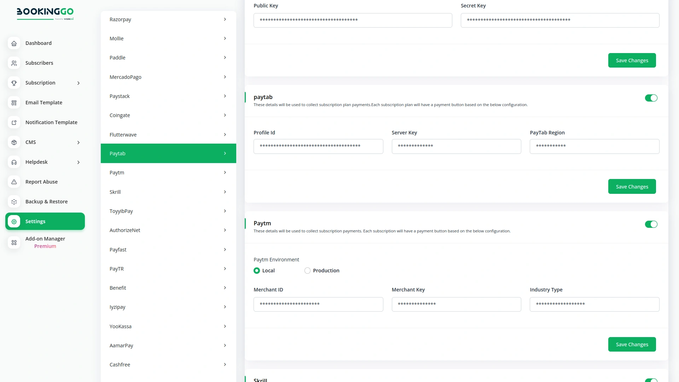The height and width of the screenshot is (382, 679).
Task: Save Changes for paytab configuration
Action: 632,186
